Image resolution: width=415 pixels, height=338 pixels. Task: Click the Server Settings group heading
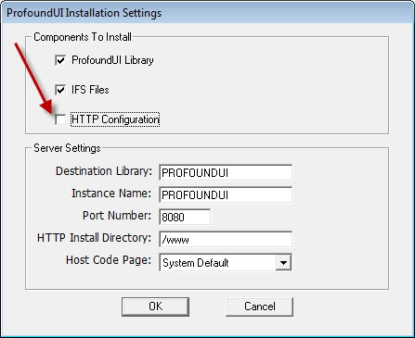67,148
